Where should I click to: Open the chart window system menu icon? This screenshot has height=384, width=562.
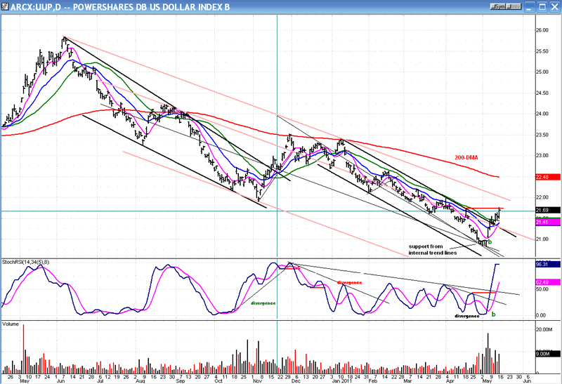coord(6,7)
